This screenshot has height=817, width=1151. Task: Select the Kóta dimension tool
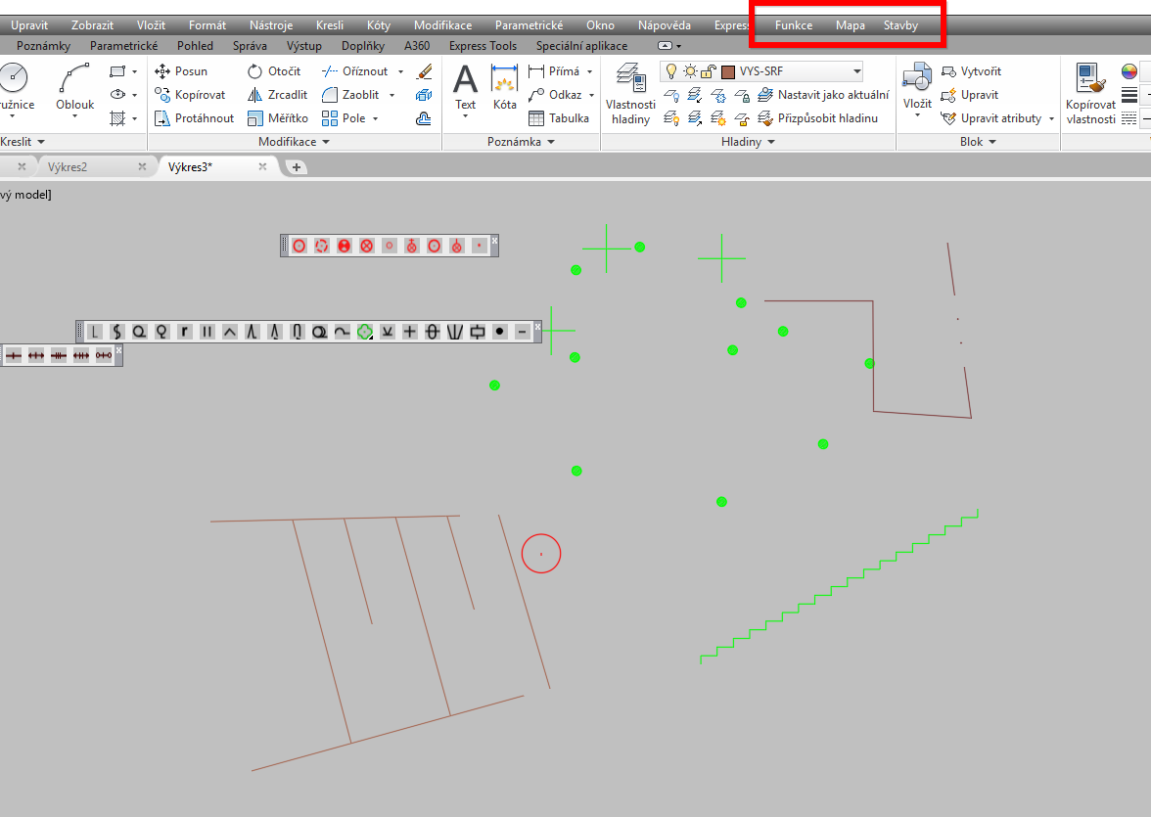point(504,87)
